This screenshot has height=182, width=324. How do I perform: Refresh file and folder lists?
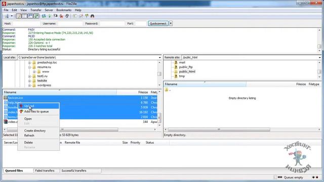(44, 16)
